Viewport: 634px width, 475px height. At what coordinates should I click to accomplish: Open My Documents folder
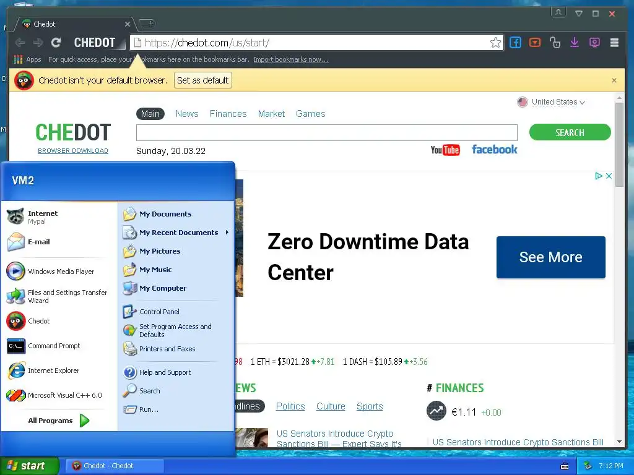point(176,214)
